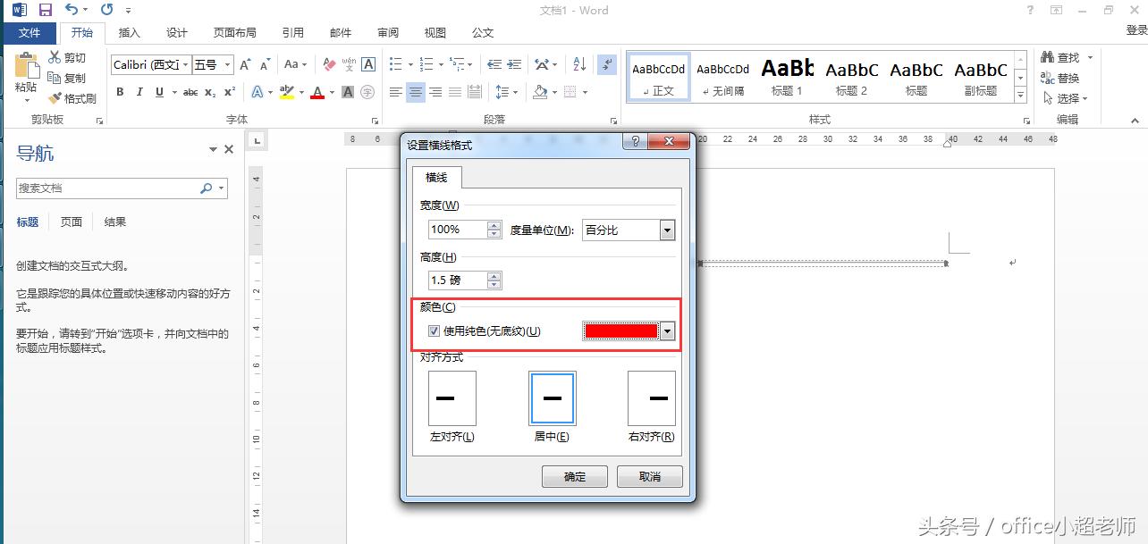Select the 右对齐 alignment option
The image size is (1148, 544).
pos(651,397)
